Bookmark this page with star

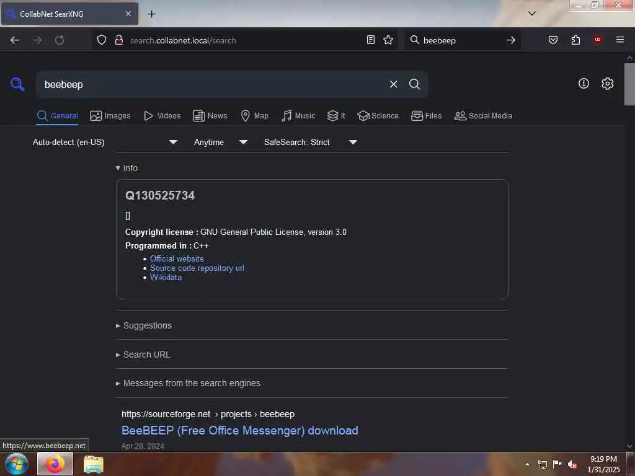(388, 40)
